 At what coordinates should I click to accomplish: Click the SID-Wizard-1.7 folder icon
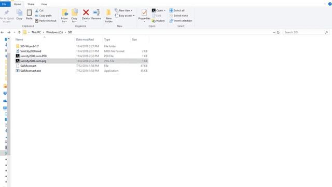pos(18,46)
